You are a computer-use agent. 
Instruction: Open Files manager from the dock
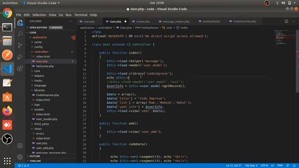7,41
